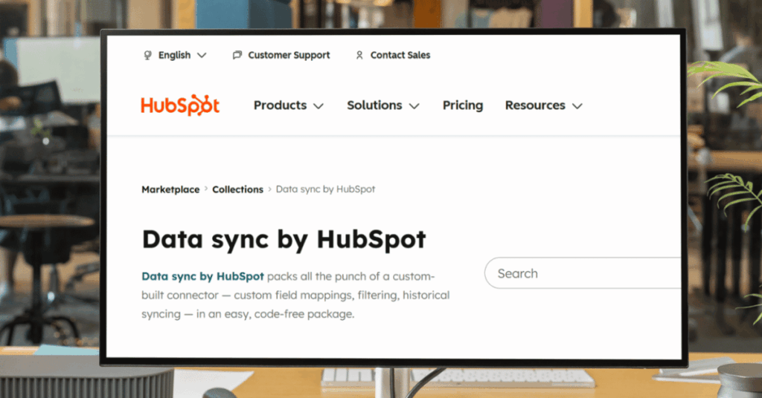Open the Products navigation menu
762x398 pixels.
tap(289, 105)
